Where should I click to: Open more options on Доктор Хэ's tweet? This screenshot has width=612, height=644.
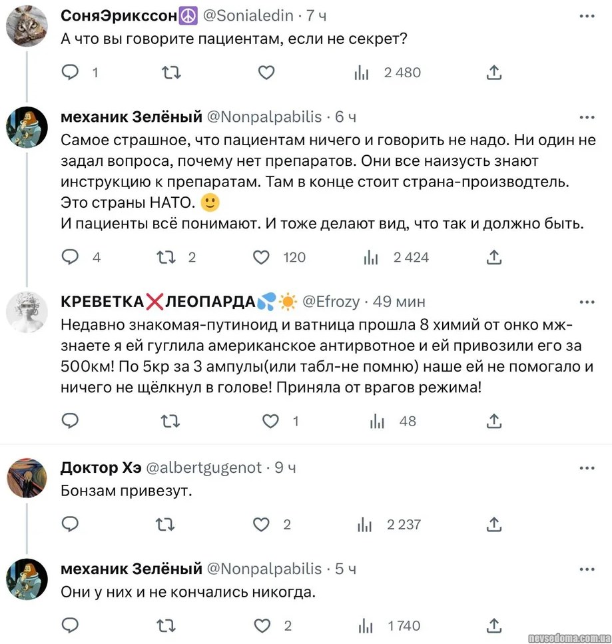[587, 468]
